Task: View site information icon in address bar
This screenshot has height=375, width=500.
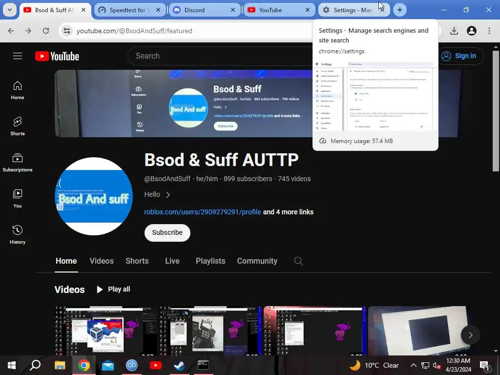Action: [67, 31]
